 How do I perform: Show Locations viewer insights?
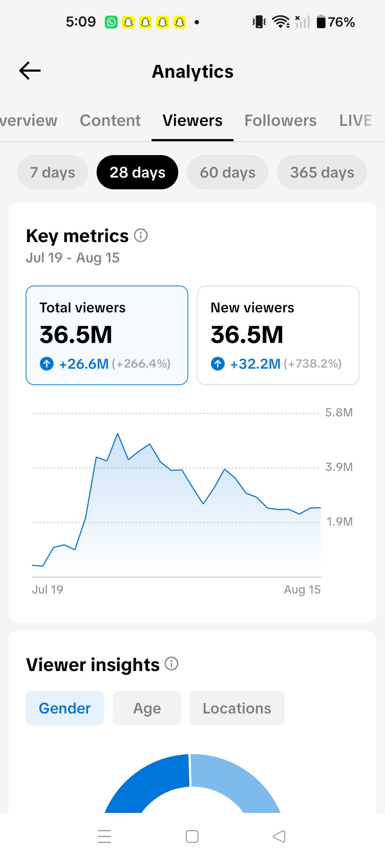point(237,708)
